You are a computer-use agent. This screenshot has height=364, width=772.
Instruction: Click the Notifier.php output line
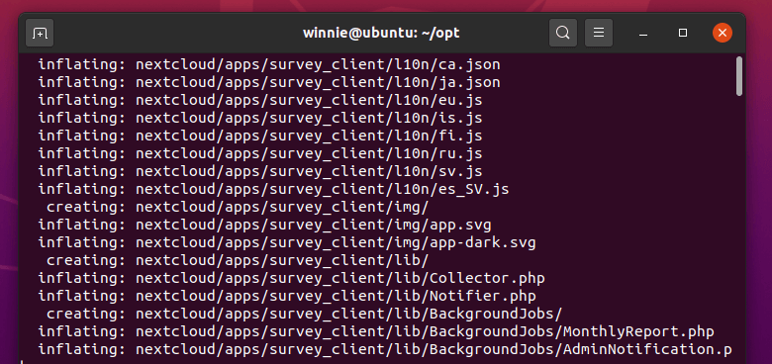[287, 296]
